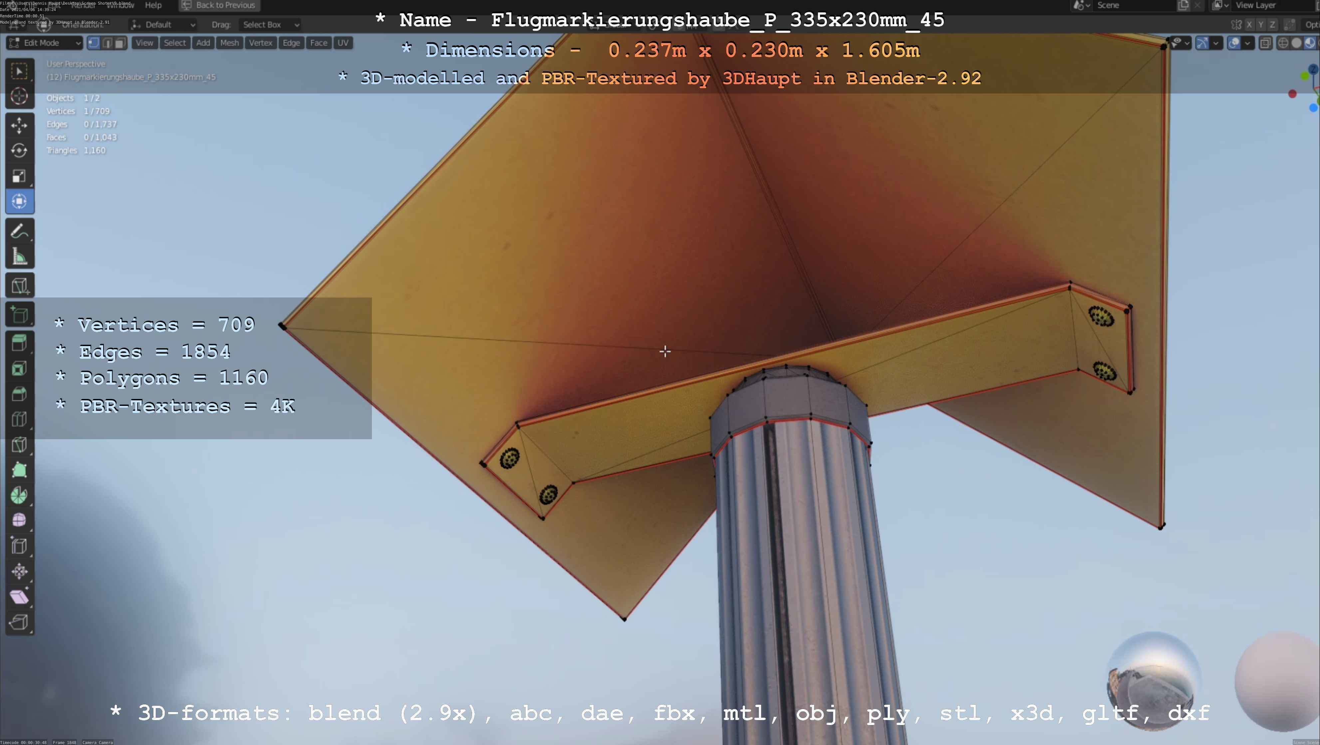Click the mesh mirror butterfly icon
1320x745 pixels.
coord(1236,25)
